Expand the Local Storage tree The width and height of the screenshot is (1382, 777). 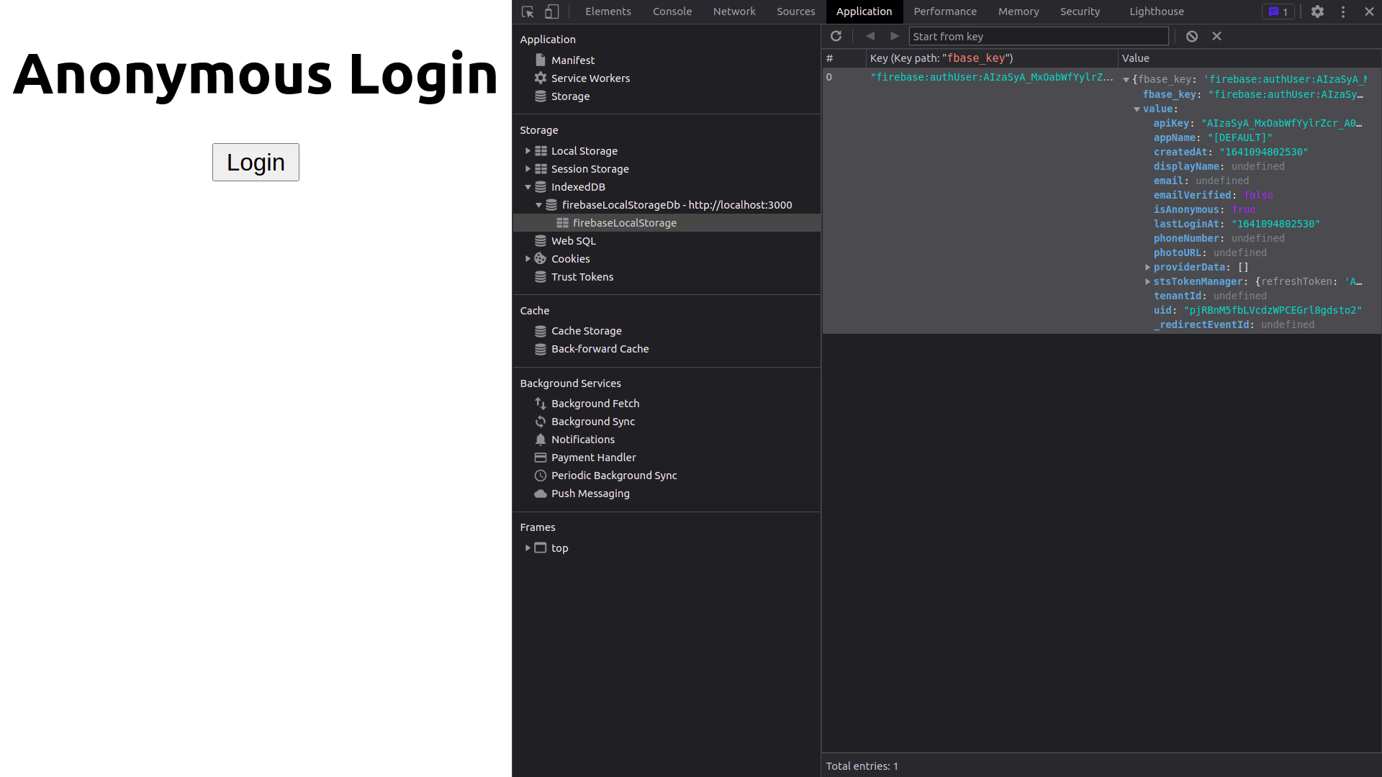(x=528, y=151)
